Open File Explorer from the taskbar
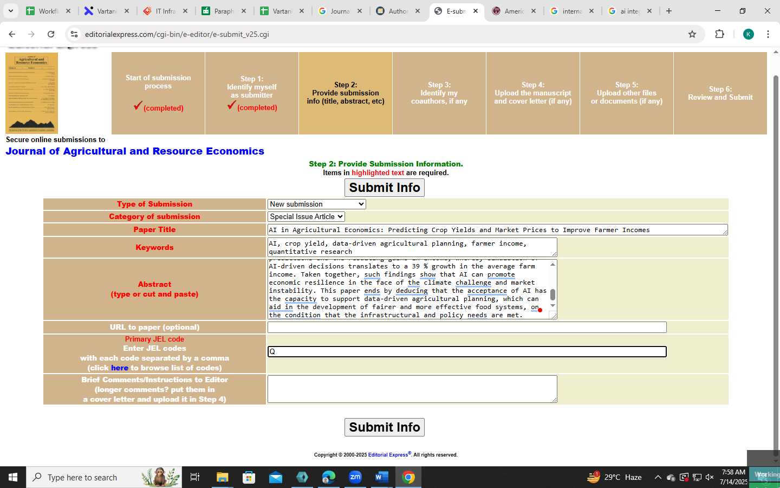 click(223, 477)
